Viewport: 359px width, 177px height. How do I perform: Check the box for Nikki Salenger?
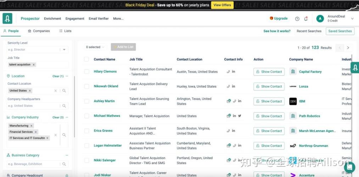pyautogui.click(x=87, y=160)
